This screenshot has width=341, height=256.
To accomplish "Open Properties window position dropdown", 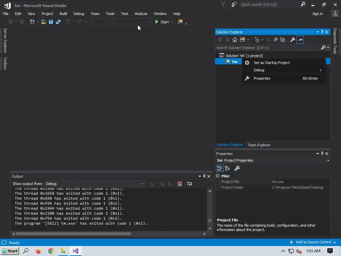I will pyautogui.click(x=317, y=153).
